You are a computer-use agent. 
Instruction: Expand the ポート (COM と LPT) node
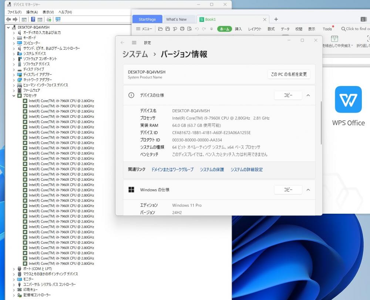14,269
